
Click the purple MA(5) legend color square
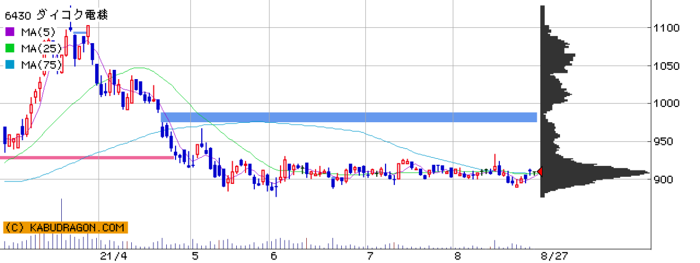10,31
